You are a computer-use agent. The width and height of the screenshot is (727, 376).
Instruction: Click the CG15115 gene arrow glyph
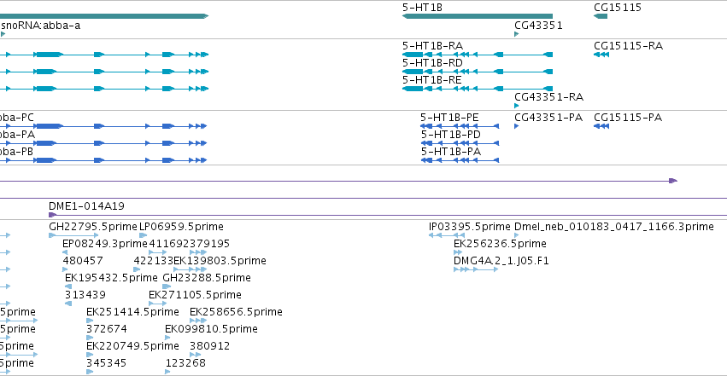click(601, 16)
